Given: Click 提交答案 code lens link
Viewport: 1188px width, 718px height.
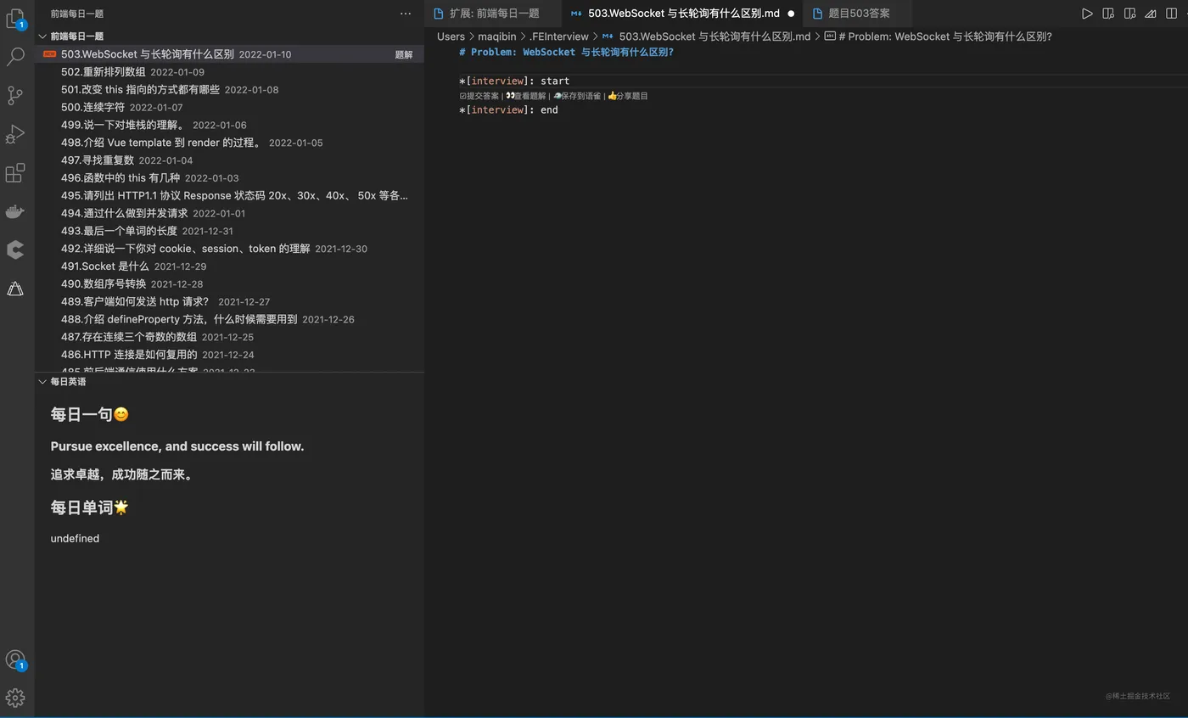Looking at the screenshot, I should tap(479, 96).
